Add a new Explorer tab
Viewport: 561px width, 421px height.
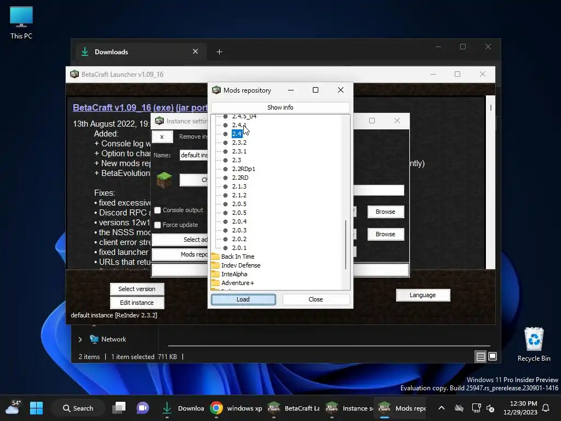point(219,52)
